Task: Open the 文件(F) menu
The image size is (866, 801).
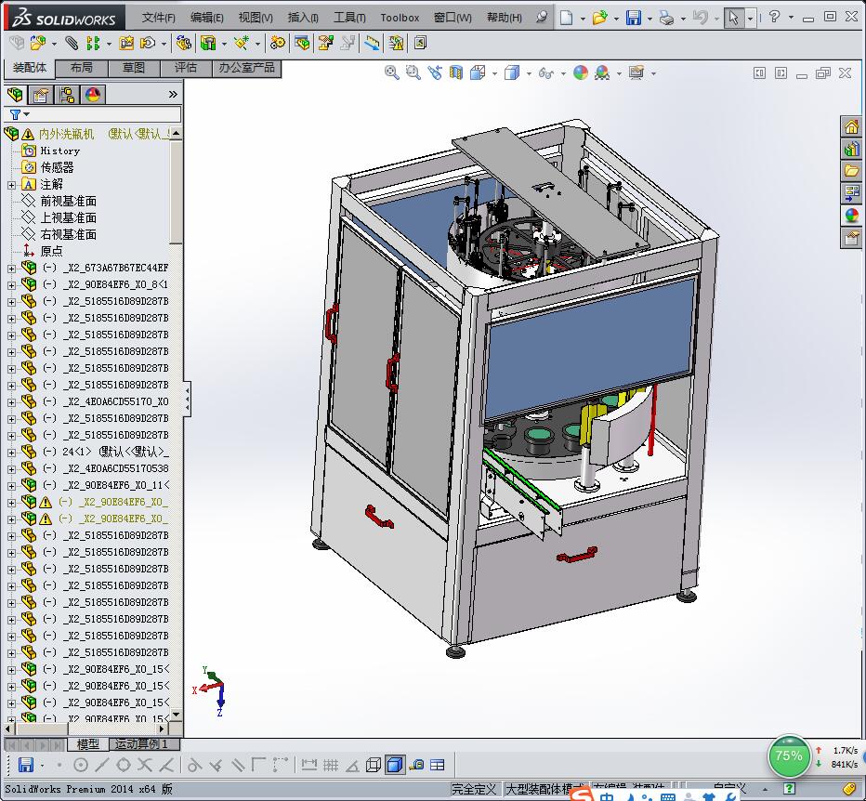Action: click(x=158, y=18)
